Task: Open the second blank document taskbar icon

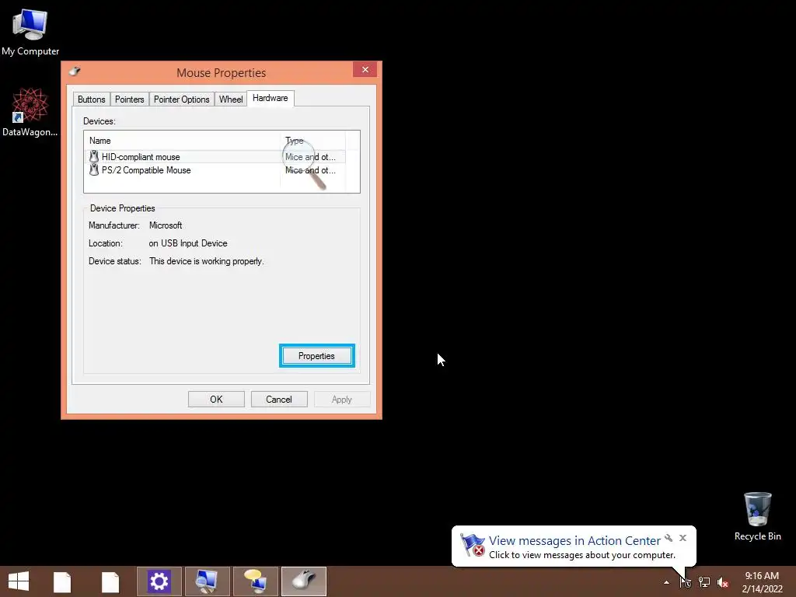Action: 110,581
